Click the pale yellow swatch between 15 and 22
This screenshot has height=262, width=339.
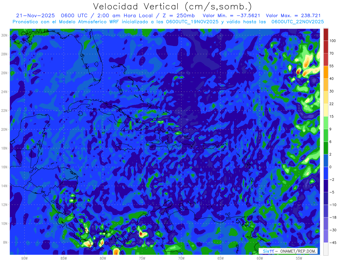[326, 110]
